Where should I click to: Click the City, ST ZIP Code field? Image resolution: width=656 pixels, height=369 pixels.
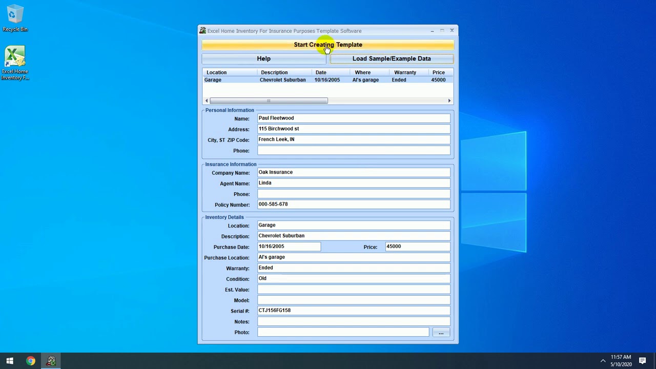[354, 140]
